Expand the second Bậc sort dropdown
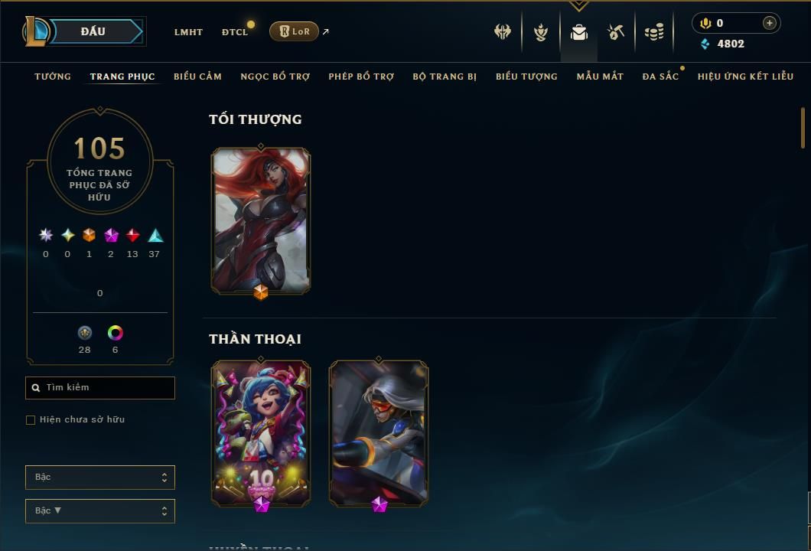Image resolution: width=811 pixels, height=551 pixels. (99, 510)
